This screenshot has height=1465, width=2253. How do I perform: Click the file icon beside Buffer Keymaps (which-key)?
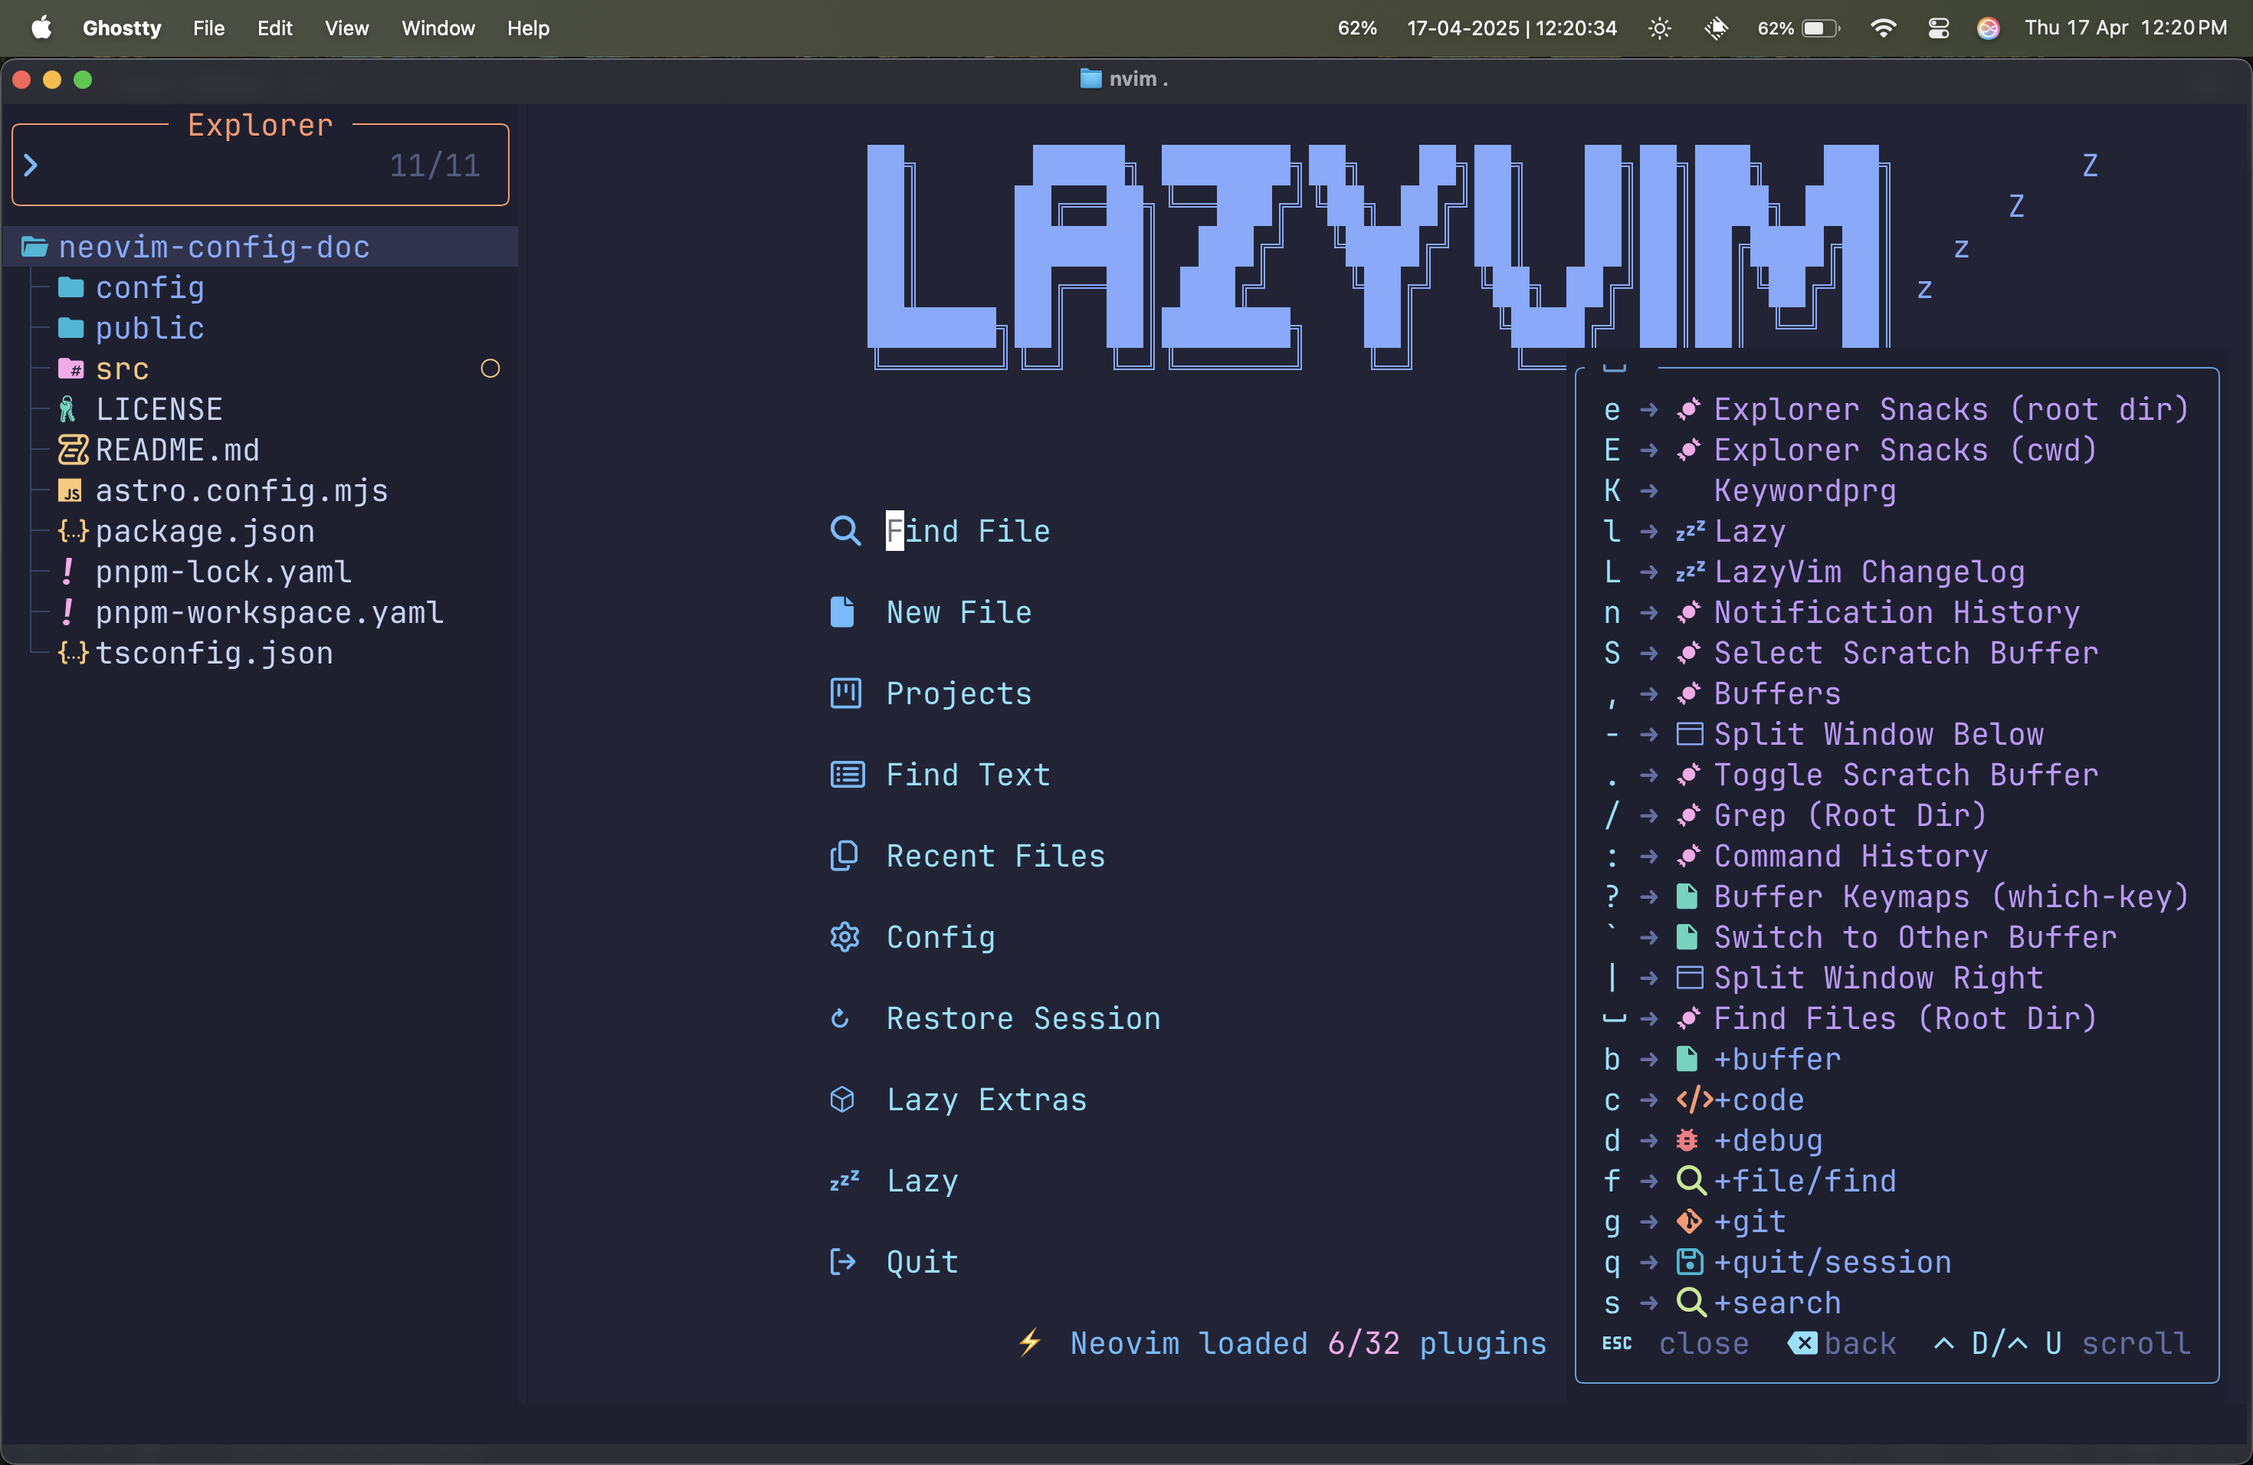coord(1687,896)
